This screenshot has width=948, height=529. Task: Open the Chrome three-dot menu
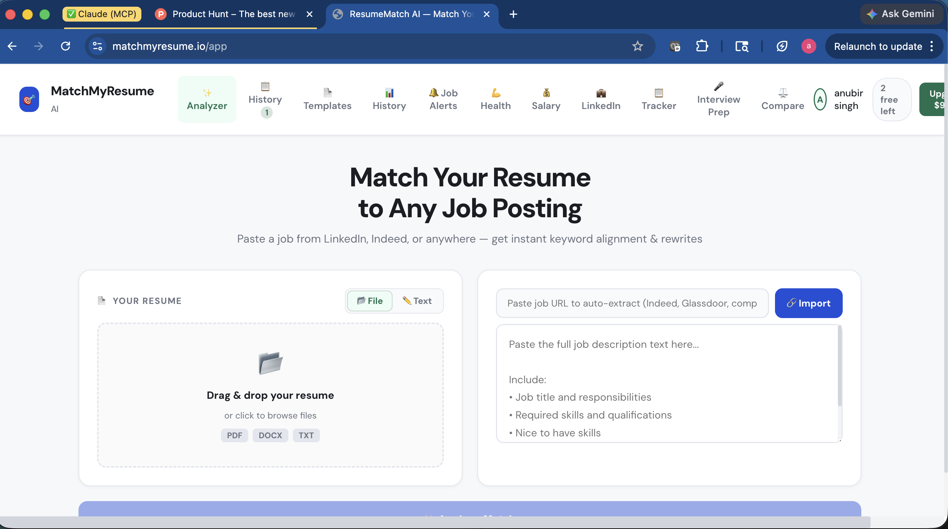pyautogui.click(x=932, y=46)
